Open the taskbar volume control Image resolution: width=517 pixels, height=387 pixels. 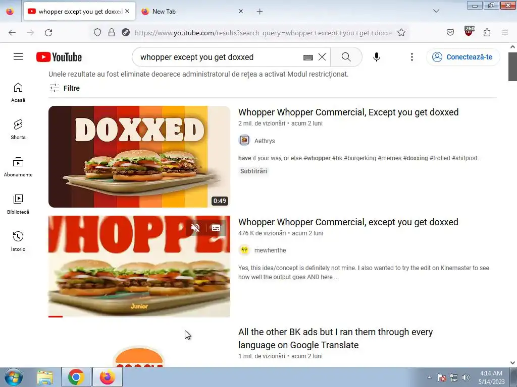(466, 377)
